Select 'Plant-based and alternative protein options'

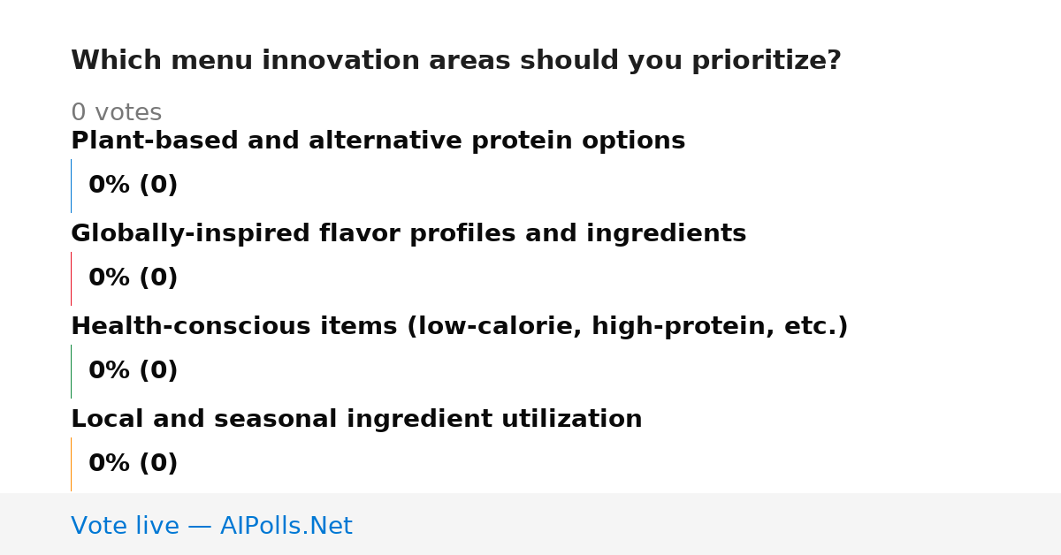click(378, 141)
